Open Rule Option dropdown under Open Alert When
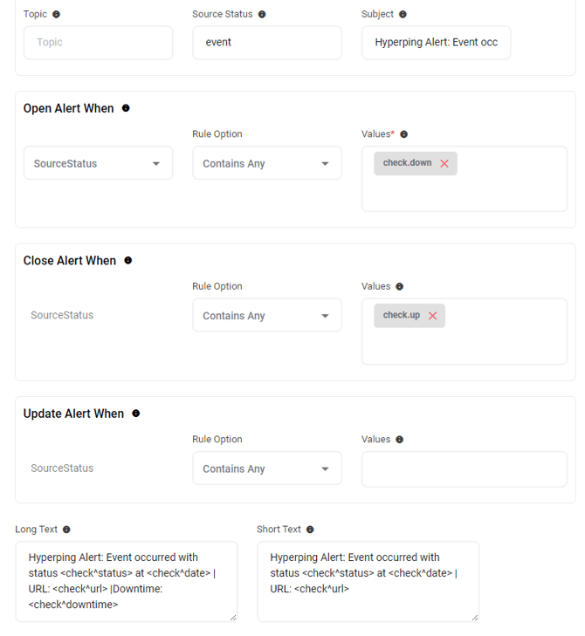The image size is (585, 636). pos(266,163)
